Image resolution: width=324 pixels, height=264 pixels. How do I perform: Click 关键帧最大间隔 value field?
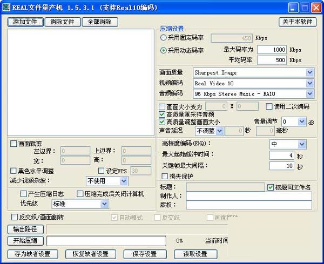click(282, 166)
